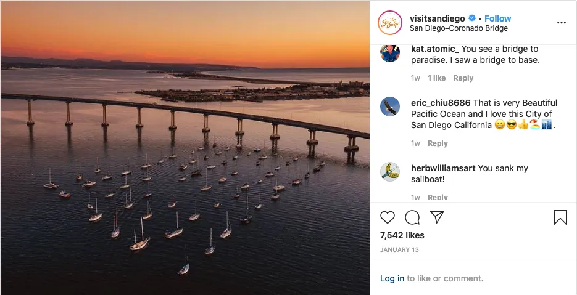Viewport: 577px width, 295px height.
Task: Click the Coronado Bridge sunset photo
Action: click(x=185, y=148)
